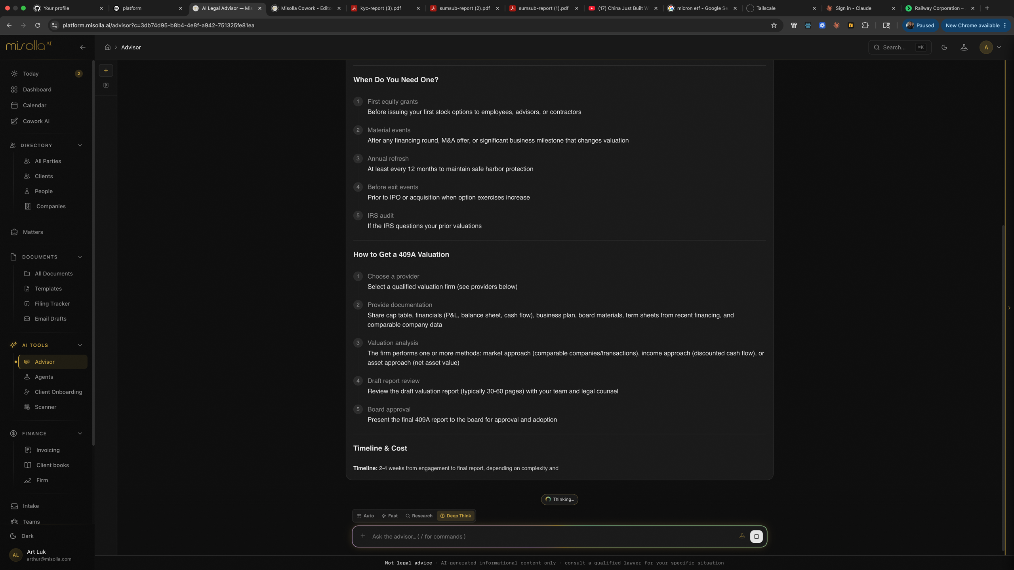1014x570 pixels.
Task: Collapse the Misolla sidebar with the arrow
Action: click(82, 47)
